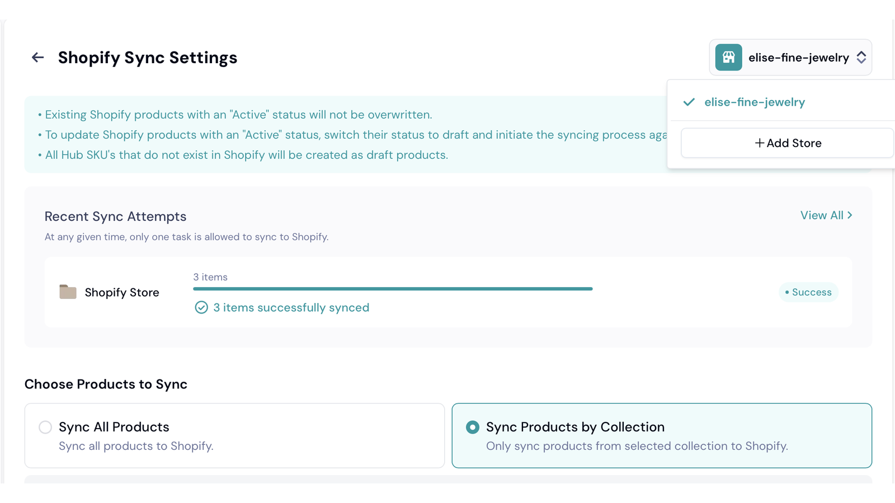Click the Choose Products to Sync heading

point(106,384)
